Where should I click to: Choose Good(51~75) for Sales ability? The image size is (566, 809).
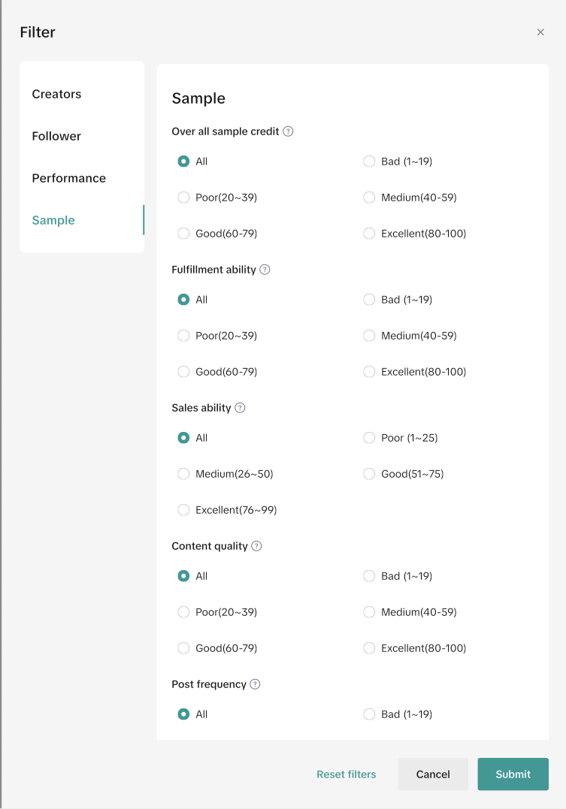pos(369,474)
